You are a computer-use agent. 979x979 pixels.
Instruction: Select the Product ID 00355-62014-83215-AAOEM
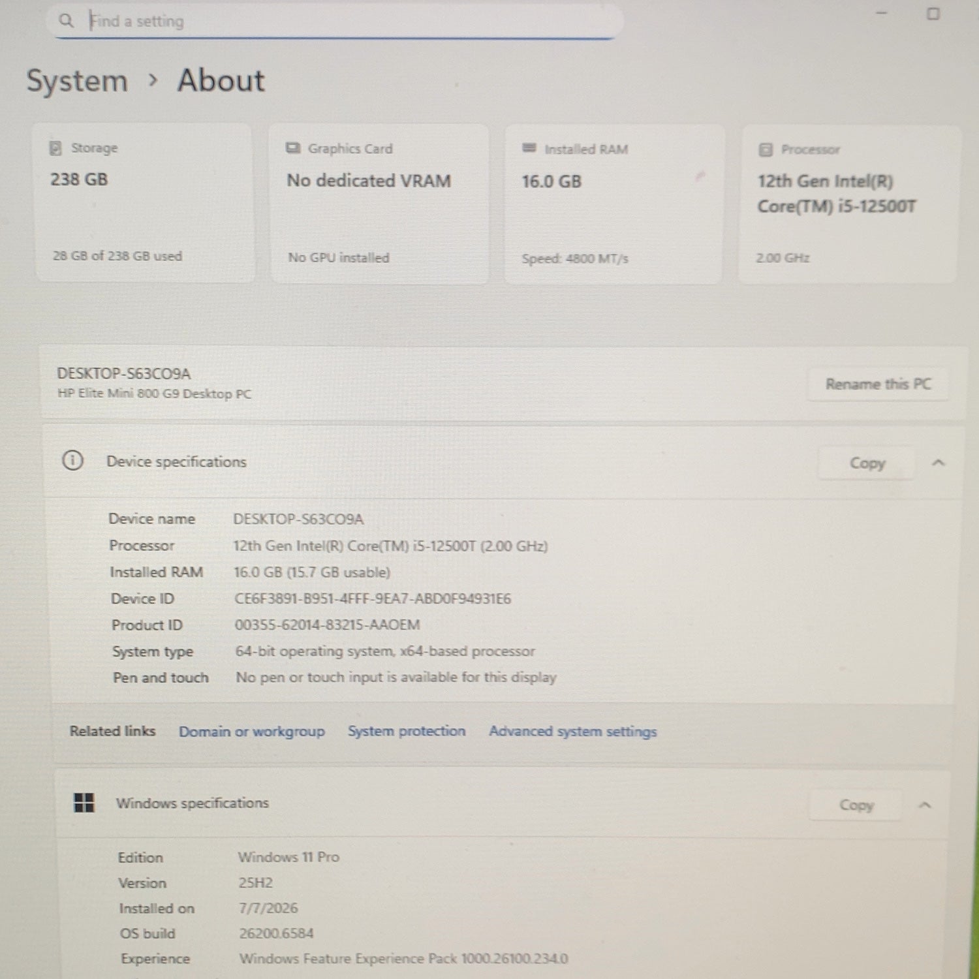click(x=327, y=625)
